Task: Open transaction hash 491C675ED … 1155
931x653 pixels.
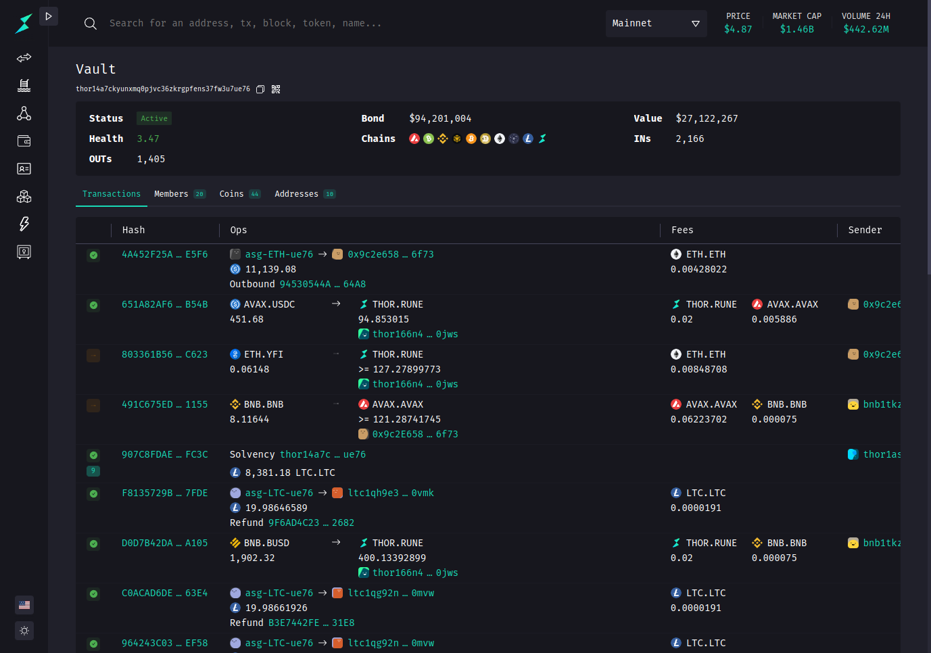Action: [164, 404]
